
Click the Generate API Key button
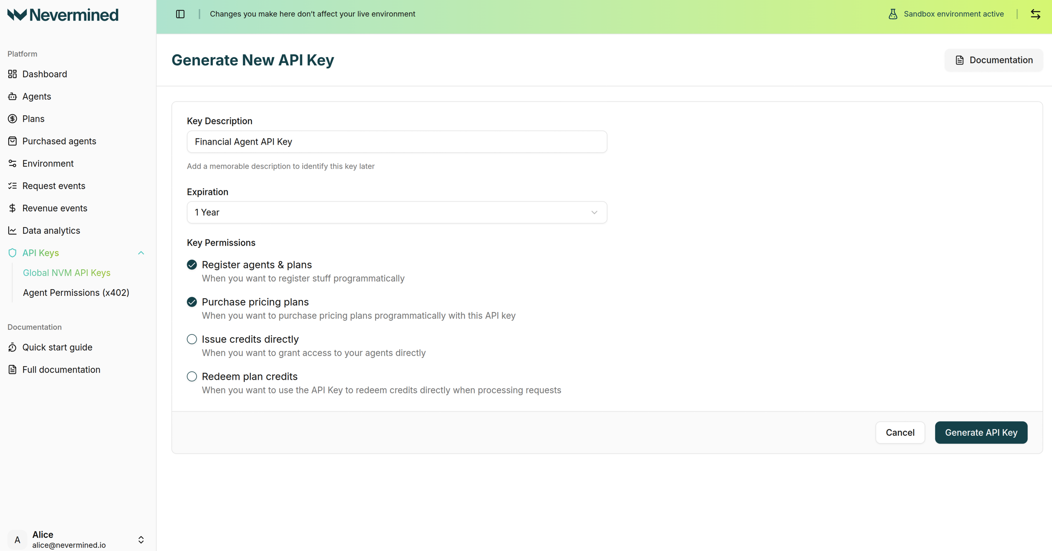click(x=981, y=432)
